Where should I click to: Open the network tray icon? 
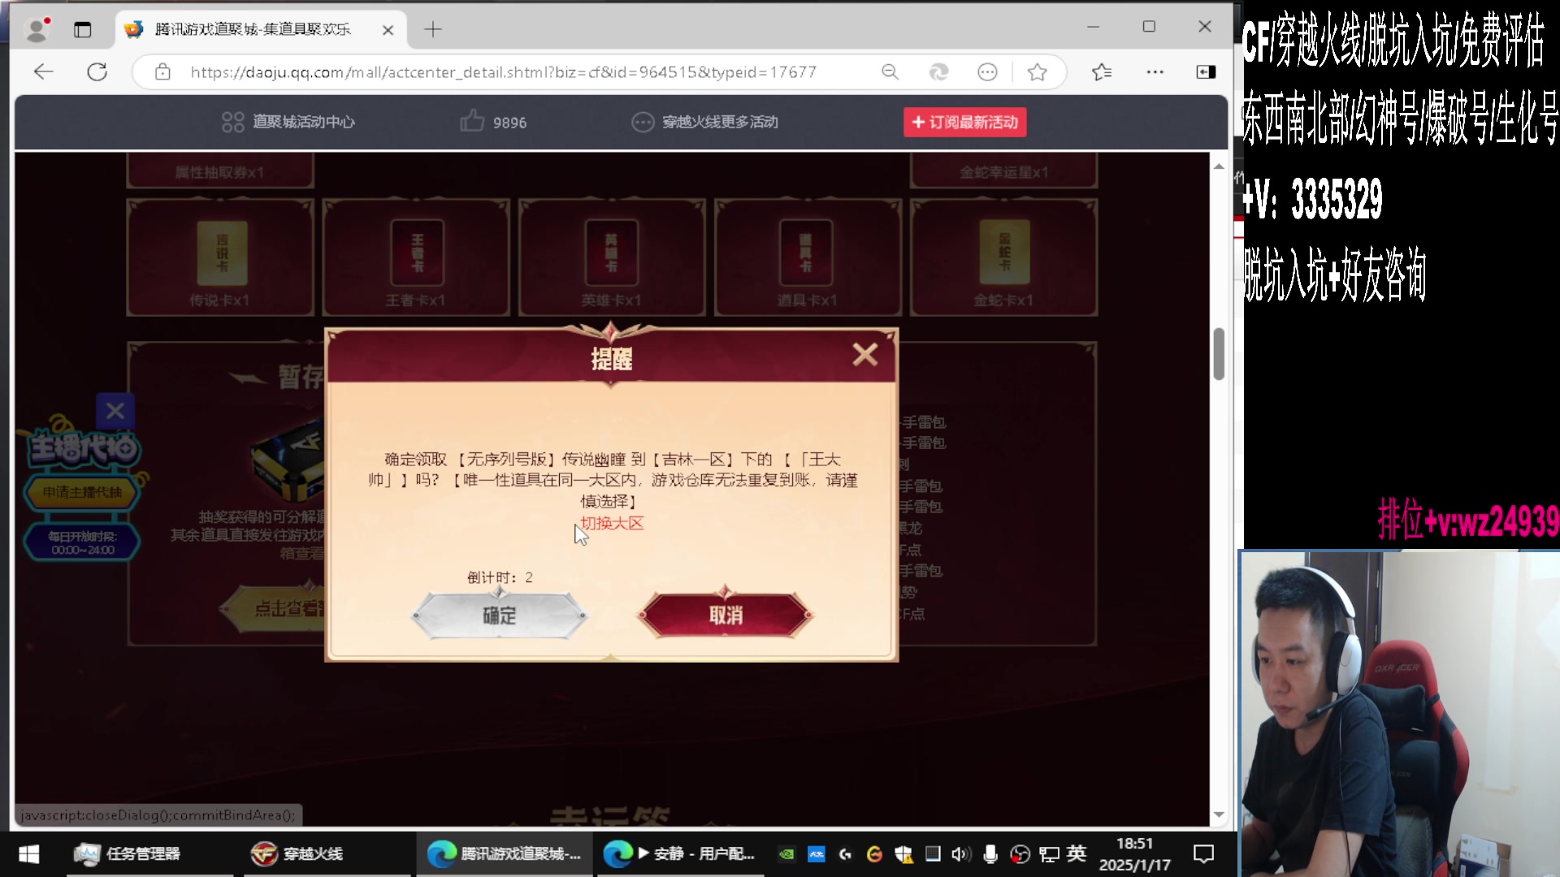(1049, 854)
